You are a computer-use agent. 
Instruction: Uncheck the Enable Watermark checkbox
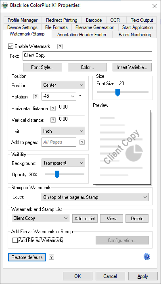[10, 46]
